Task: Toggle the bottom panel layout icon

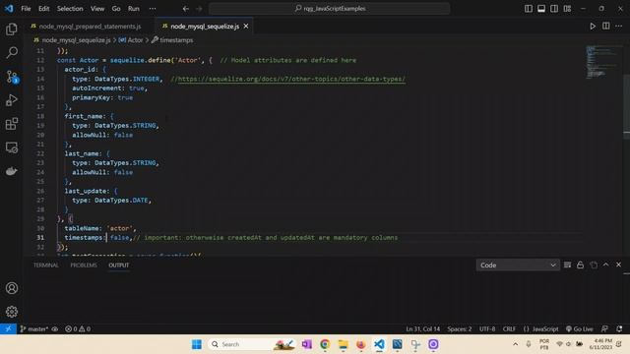Action: click(x=541, y=9)
